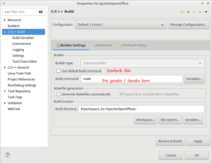Select Tool Chain Editor tree item

tap(25, 62)
